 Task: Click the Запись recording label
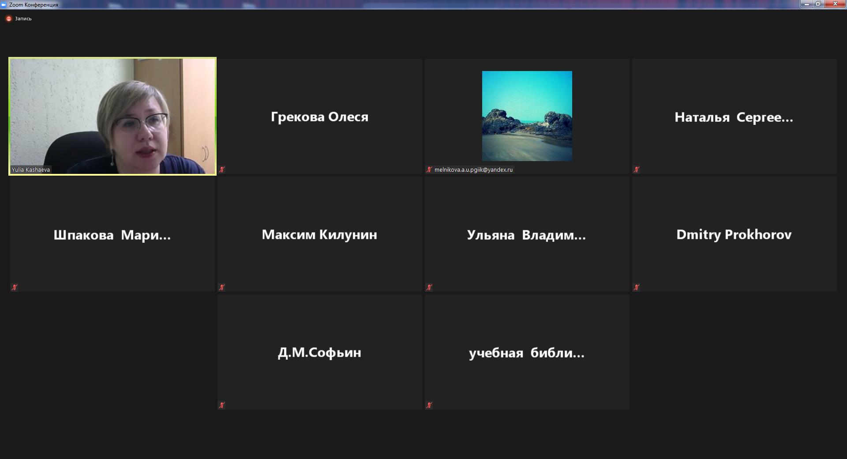point(23,19)
